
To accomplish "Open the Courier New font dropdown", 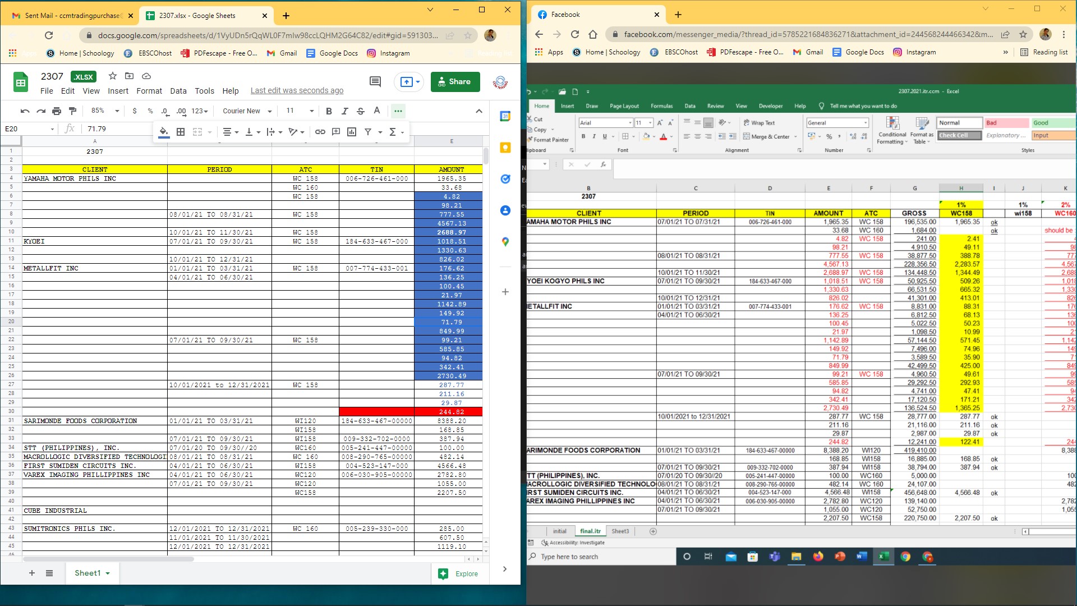I will (x=247, y=111).
